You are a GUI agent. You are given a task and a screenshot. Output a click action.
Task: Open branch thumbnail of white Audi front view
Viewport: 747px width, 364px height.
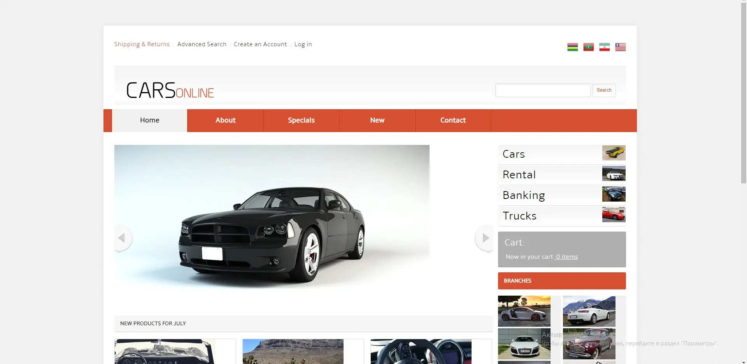[x=524, y=344]
